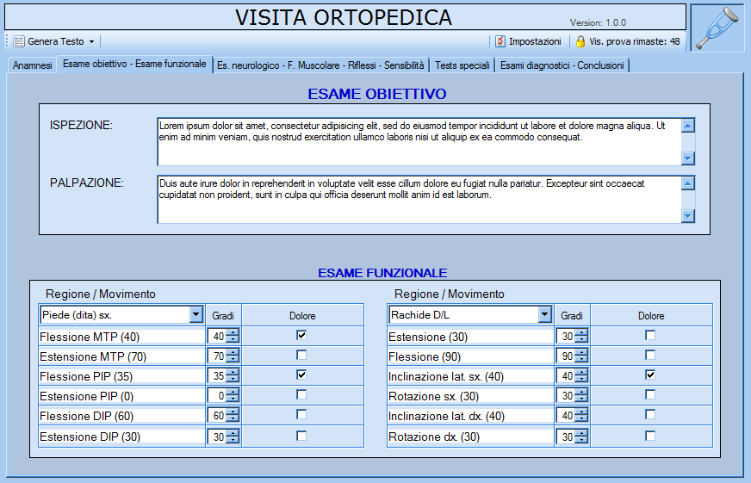The image size is (751, 483).
Task: Click the VISITA ORTOPEDICA title
Action: pyautogui.click(x=344, y=18)
